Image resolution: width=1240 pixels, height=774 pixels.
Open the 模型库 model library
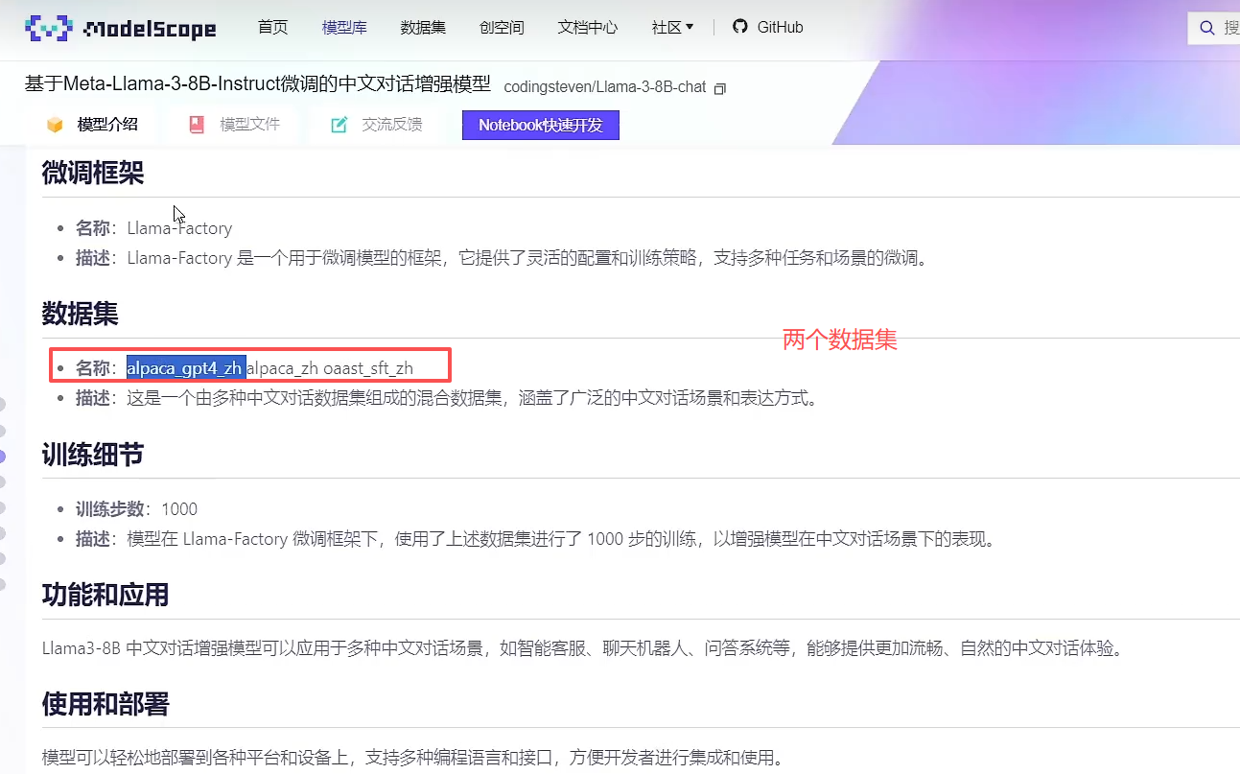pyautogui.click(x=344, y=27)
